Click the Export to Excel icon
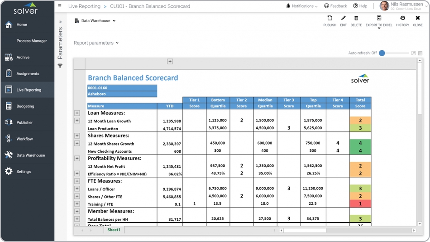Image resolution: width=430 pixels, height=242 pixels. click(379, 19)
